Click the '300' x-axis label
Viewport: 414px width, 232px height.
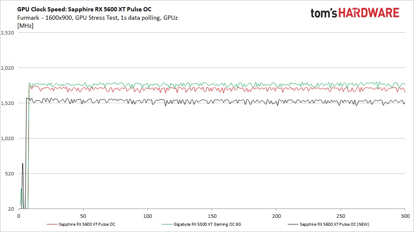405,216
